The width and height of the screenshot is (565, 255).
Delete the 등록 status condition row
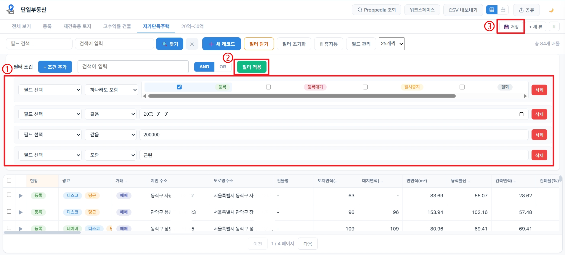[x=539, y=90]
